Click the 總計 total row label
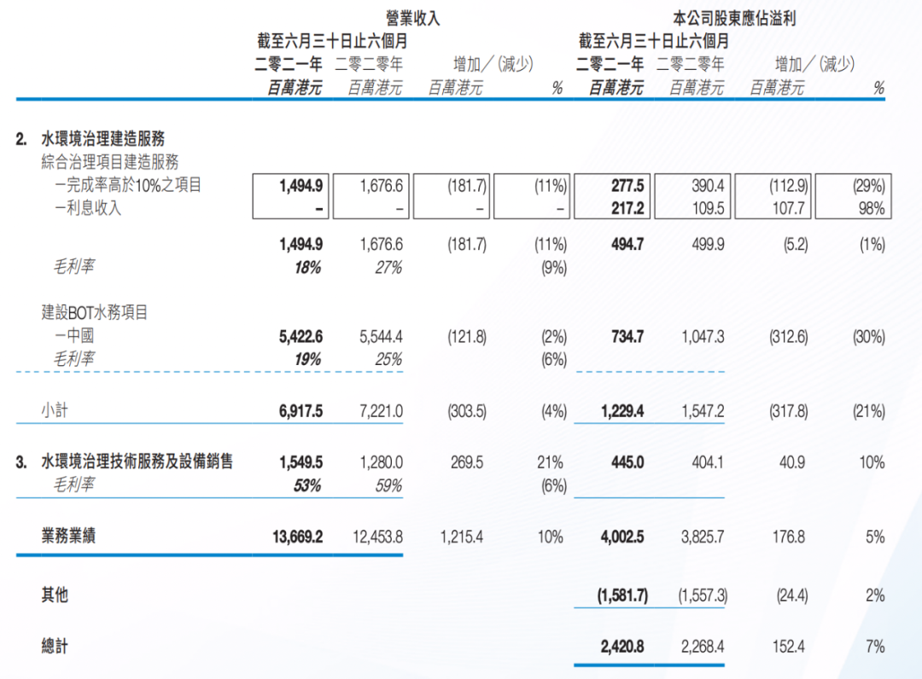 tap(54, 647)
